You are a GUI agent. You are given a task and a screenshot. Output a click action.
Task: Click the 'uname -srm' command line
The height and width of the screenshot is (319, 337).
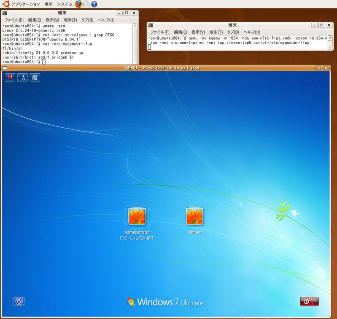pyautogui.click(x=34, y=26)
